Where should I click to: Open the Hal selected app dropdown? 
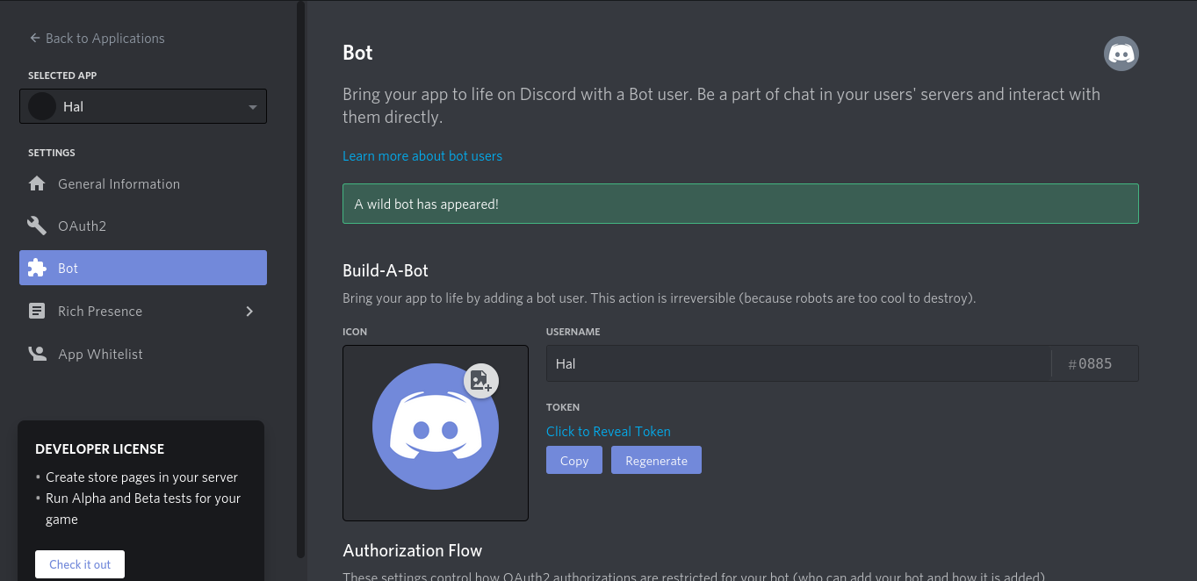click(x=143, y=106)
